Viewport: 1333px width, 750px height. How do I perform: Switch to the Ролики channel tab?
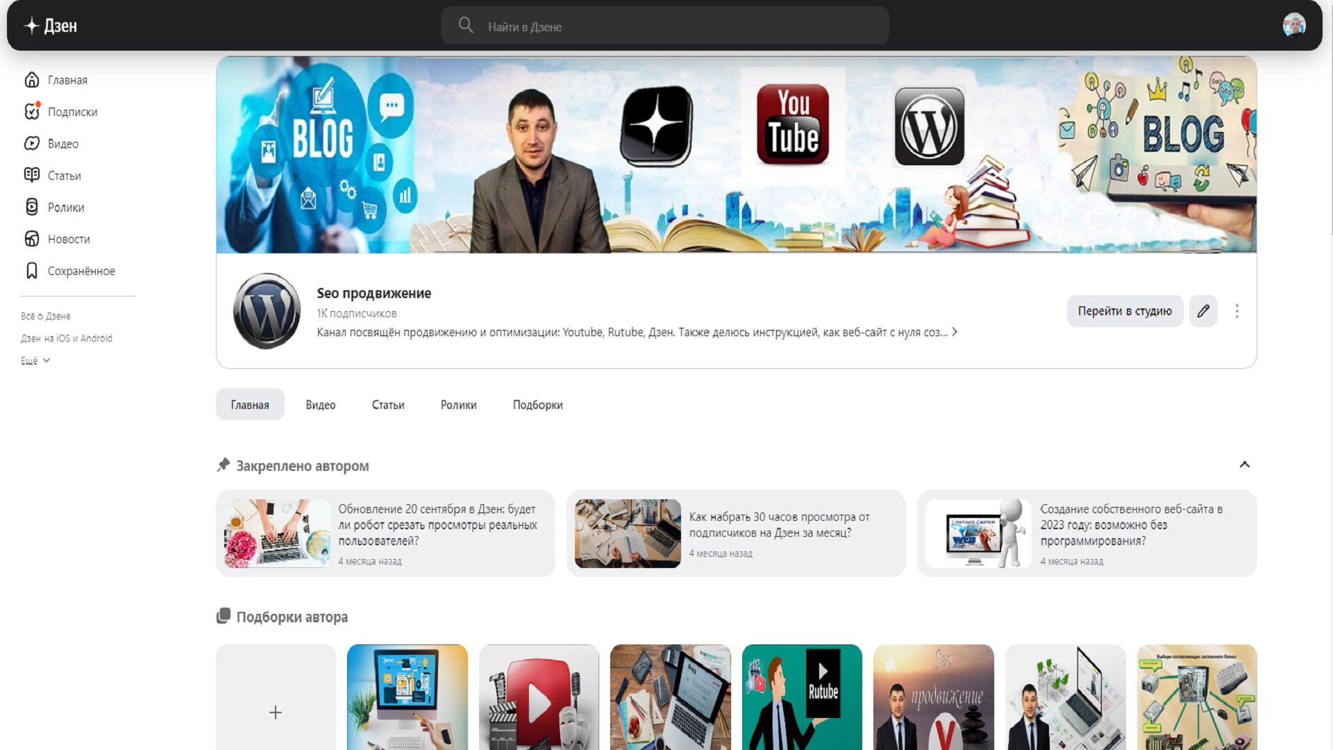tap(459, 405)
